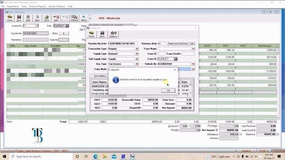The image size is (285, 160).
Task: Click the Cash Received field
Action: (x=266, y=126)
